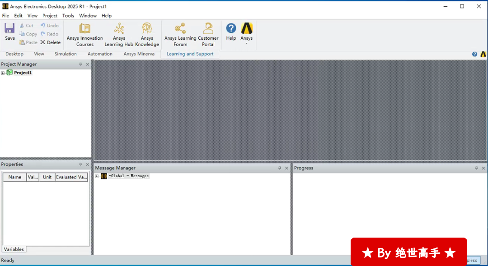
Task: Click the Val... column header in Properties
Action: pos(33,177)
